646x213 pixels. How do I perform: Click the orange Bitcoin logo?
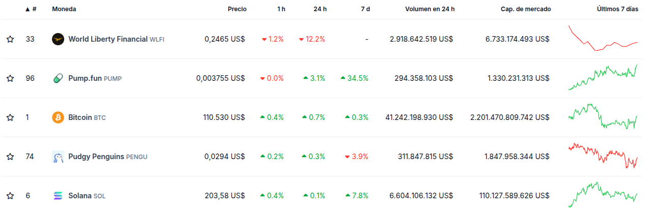click(58, 117)
